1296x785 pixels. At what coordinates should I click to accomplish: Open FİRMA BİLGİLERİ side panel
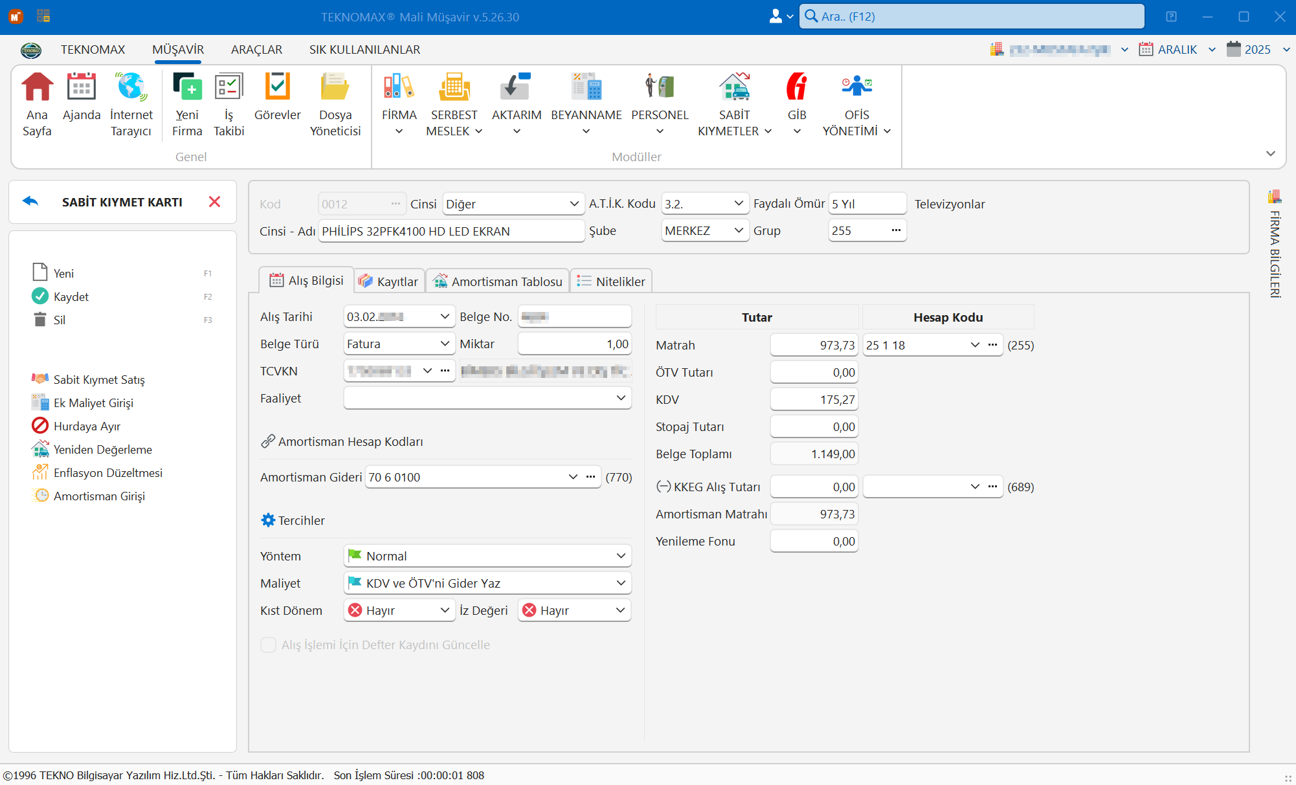click(1275, 245)
